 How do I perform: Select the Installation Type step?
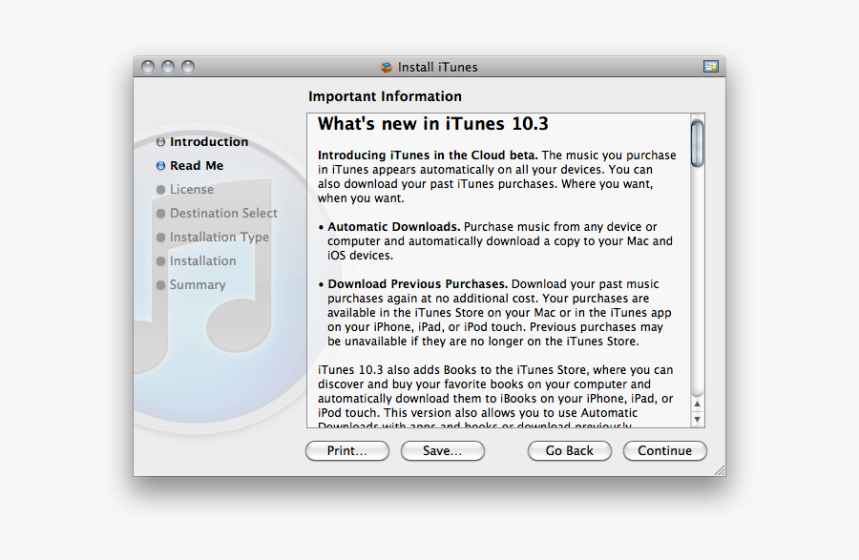pos(219,238)
